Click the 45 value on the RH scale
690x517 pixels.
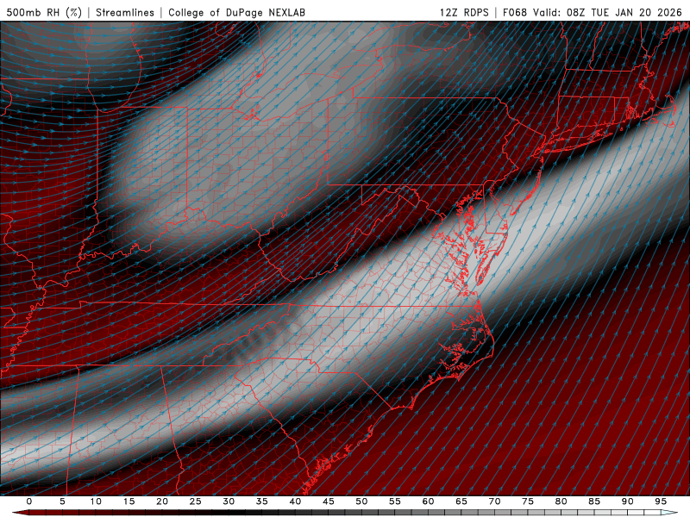(x=329, y=501)
